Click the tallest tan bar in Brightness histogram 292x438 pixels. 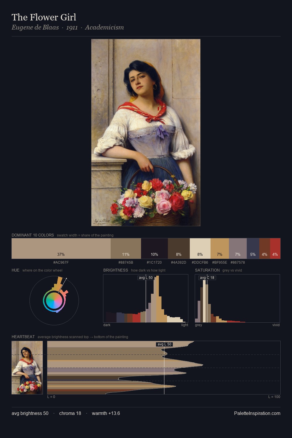click(157, 298)
